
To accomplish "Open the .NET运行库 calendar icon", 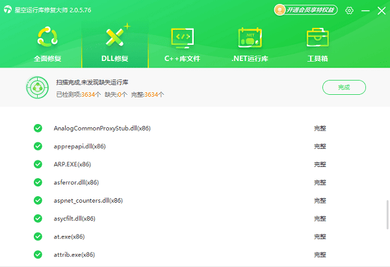I will click(250, 38).
